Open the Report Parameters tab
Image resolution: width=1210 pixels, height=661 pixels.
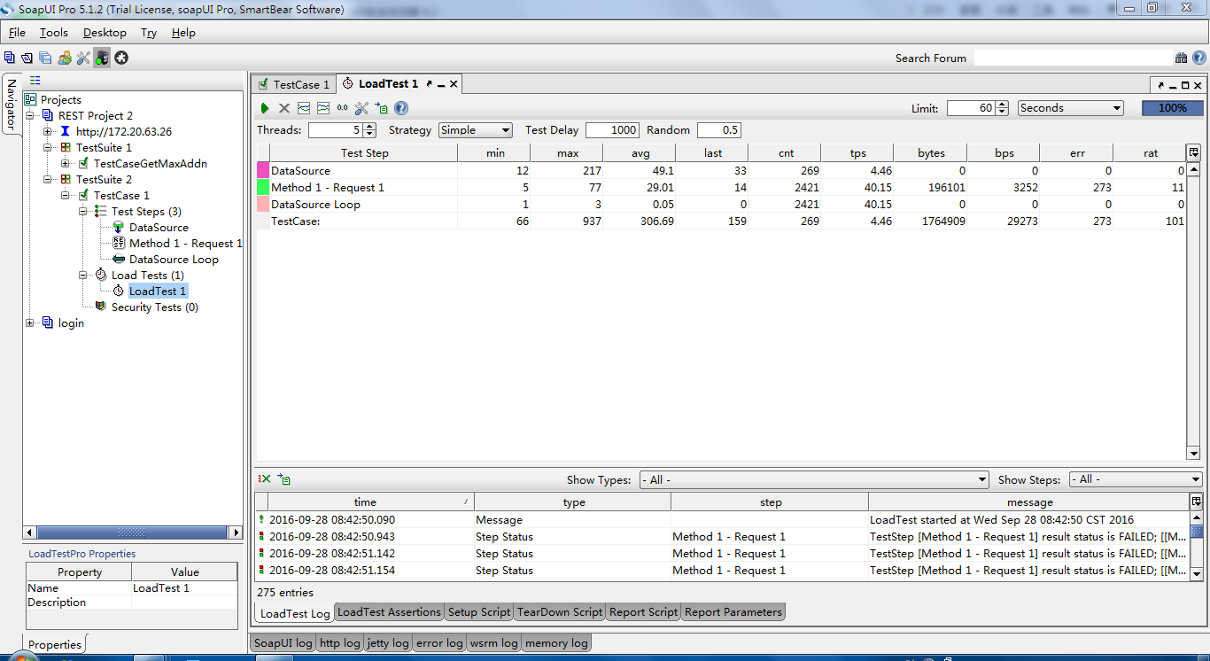coord(733,612)
